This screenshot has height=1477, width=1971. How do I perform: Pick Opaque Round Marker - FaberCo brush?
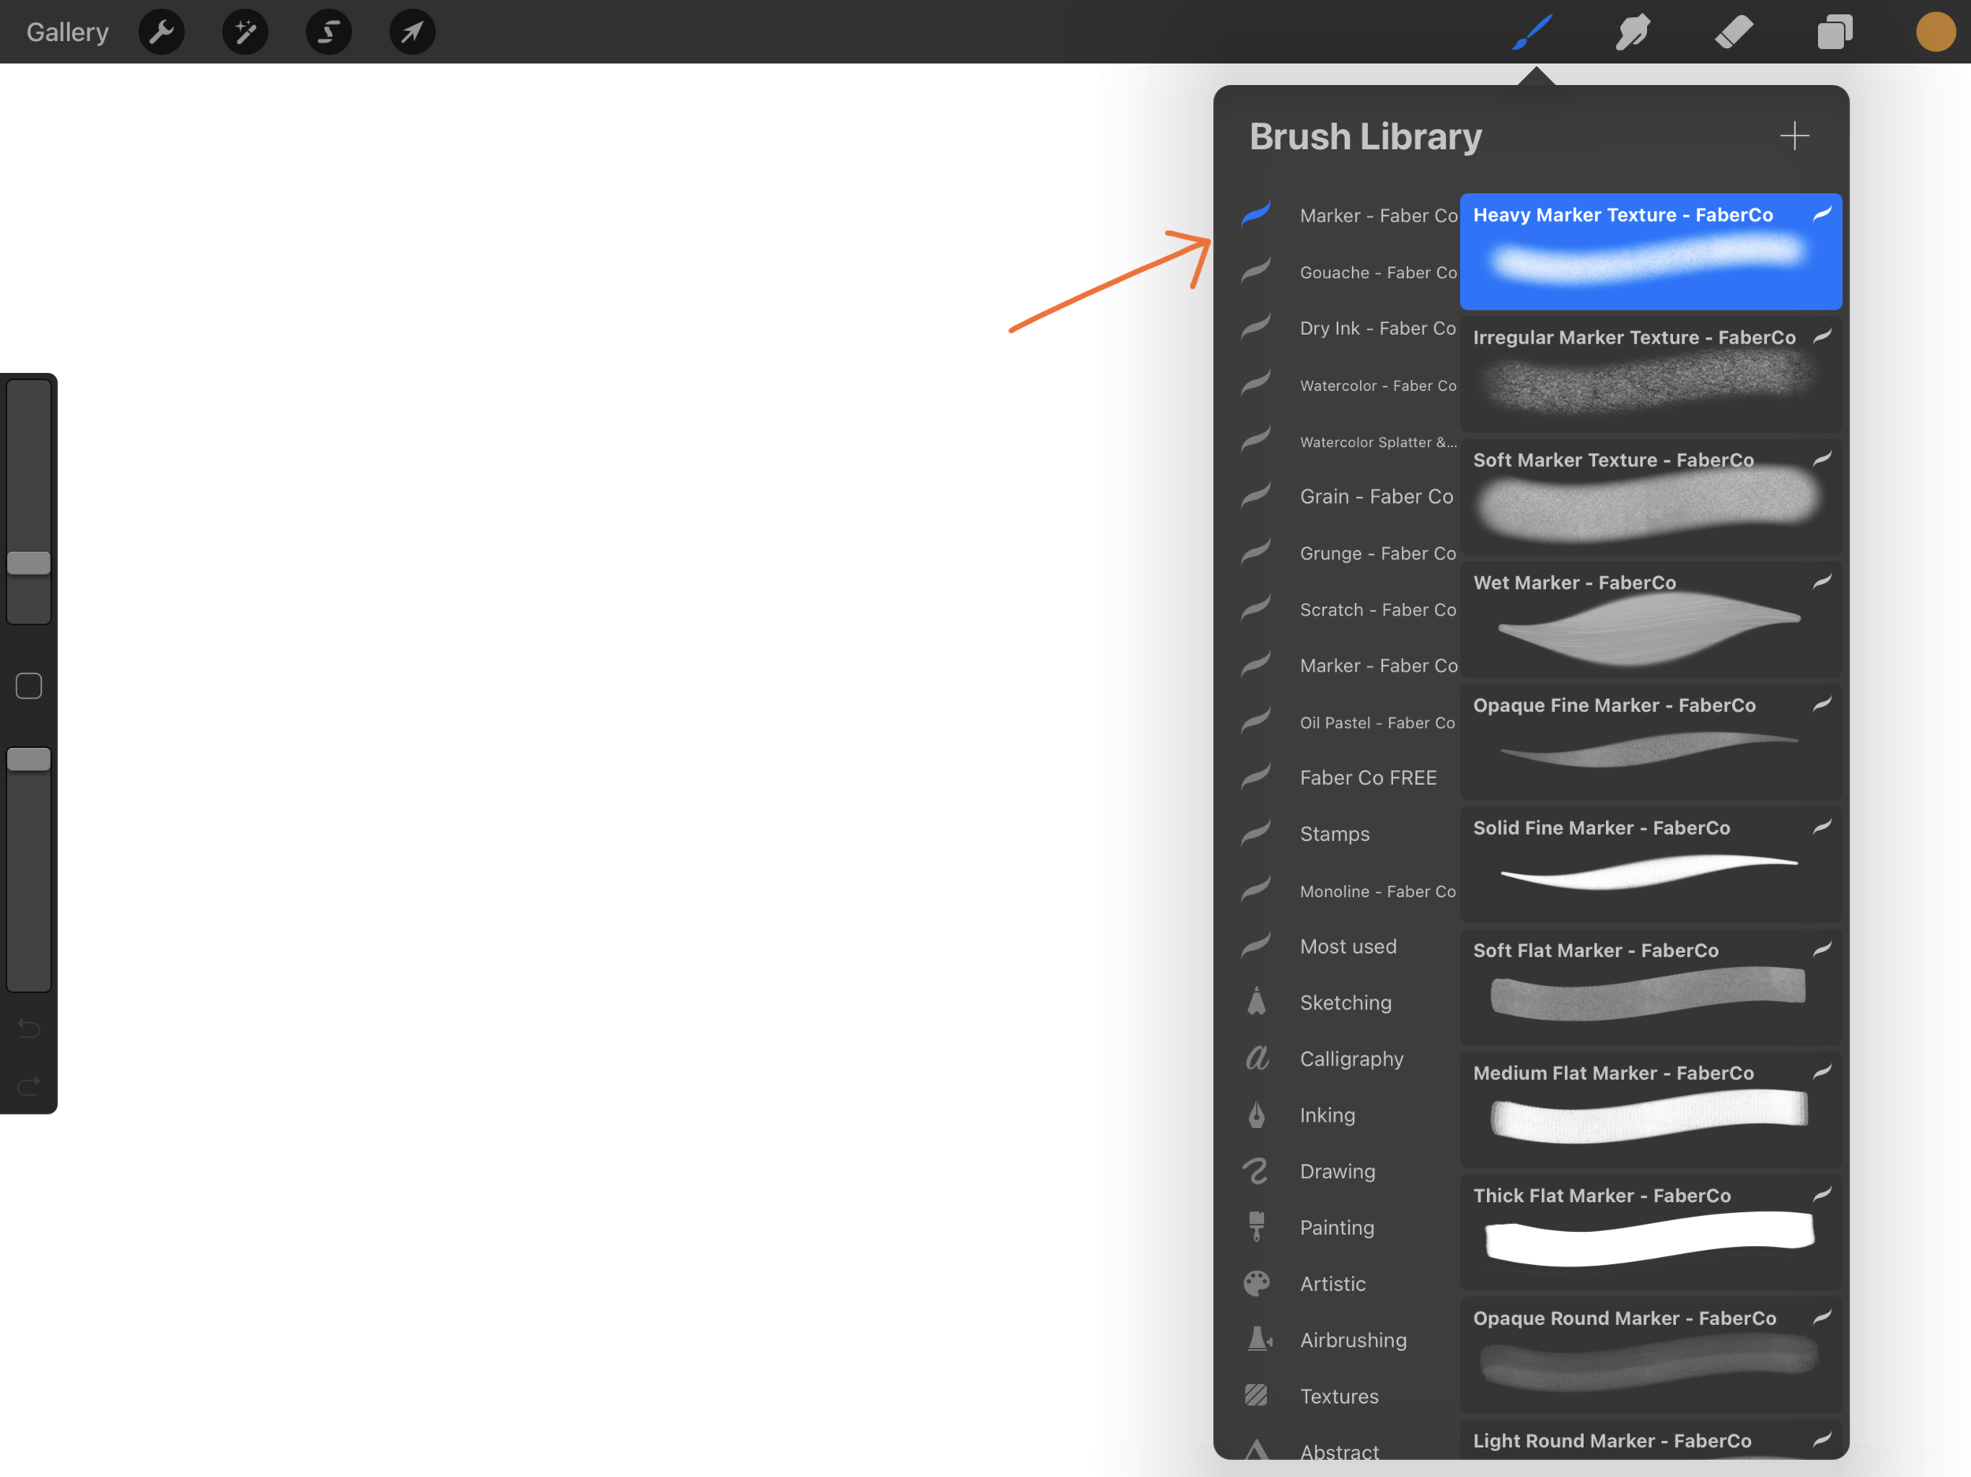[1650, 1355]
